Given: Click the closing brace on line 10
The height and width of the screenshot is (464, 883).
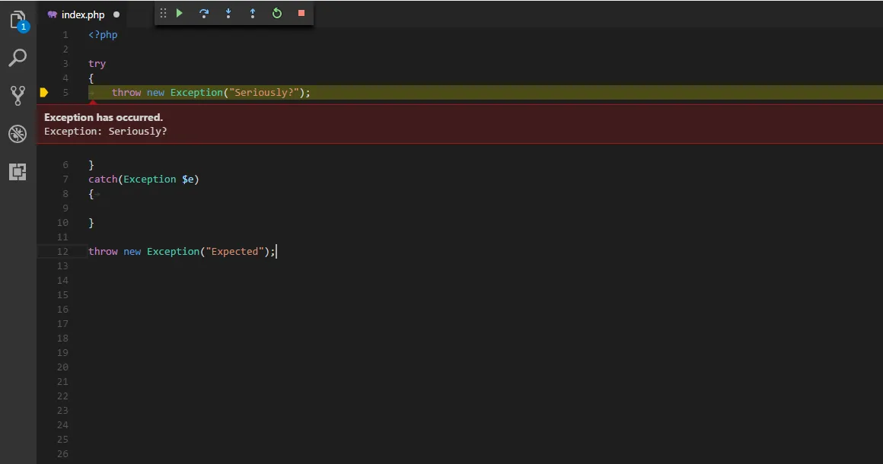Looking at the screenshot, I should tap(91, 223).
